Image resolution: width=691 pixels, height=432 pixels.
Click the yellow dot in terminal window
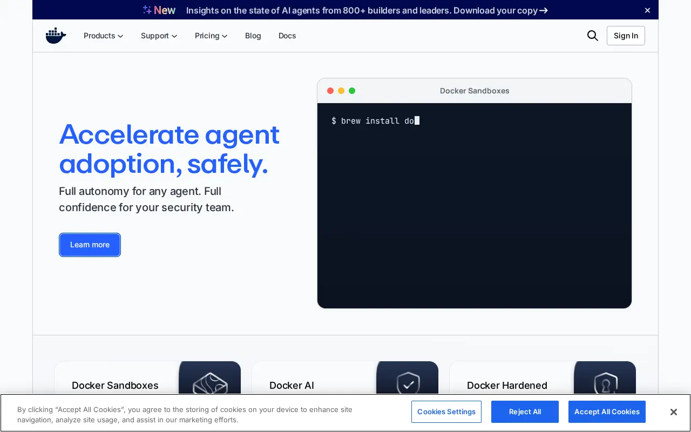[341, 91]
